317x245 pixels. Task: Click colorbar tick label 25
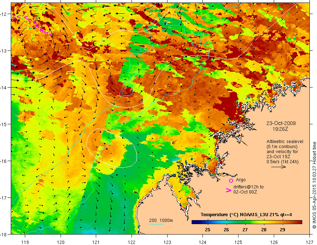(207, 230)
